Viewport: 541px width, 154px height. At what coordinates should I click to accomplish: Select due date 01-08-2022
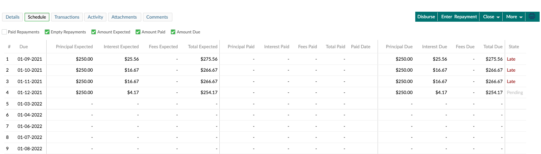[x=30, y=148]
